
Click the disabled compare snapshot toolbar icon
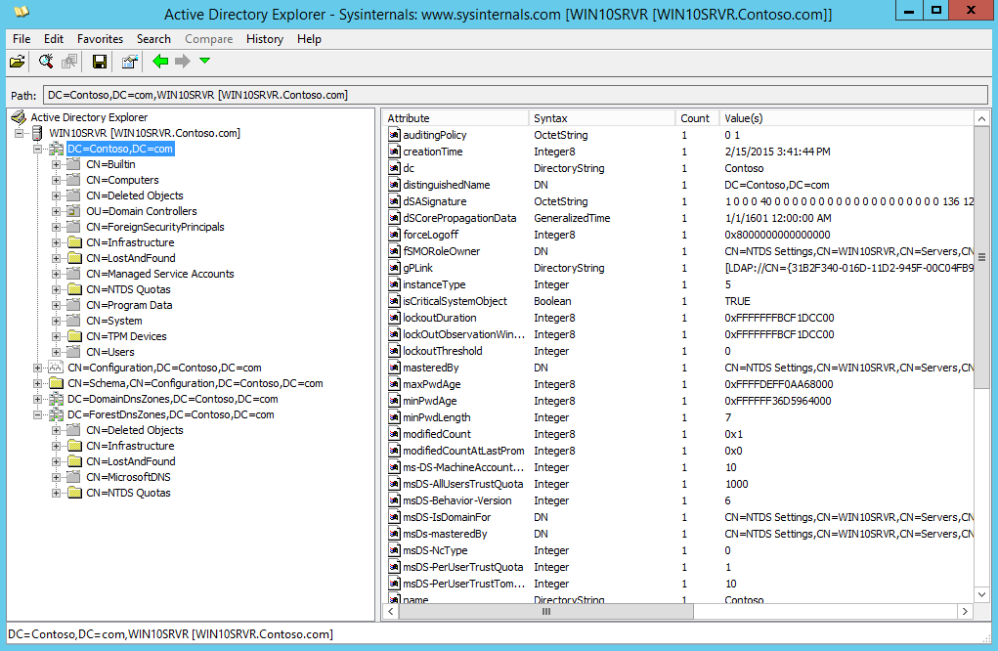[69, 62]
